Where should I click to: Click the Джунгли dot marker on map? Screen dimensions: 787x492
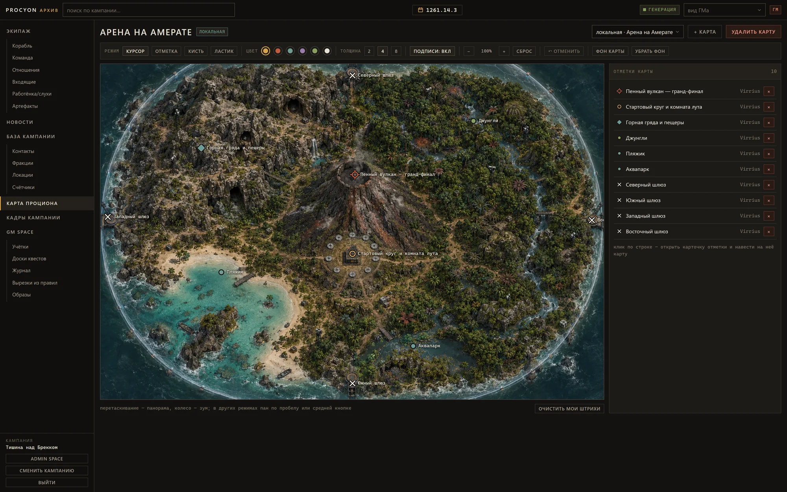pyautogui.click(x=473, y=121)
